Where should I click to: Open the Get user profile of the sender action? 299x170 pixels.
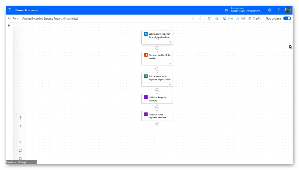(x=157, y=59)
